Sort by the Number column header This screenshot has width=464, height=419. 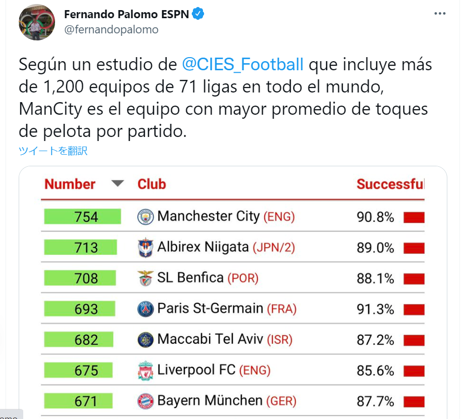[70, 184]
